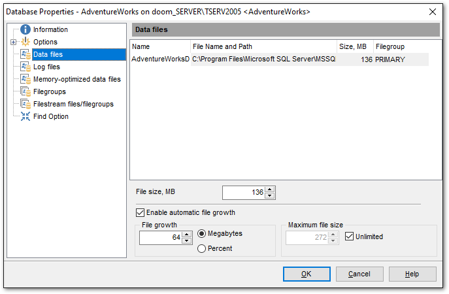This screenshot has height=294, width=449.
Task: Click the Information icon in the tree
Action: click(25, 29)
